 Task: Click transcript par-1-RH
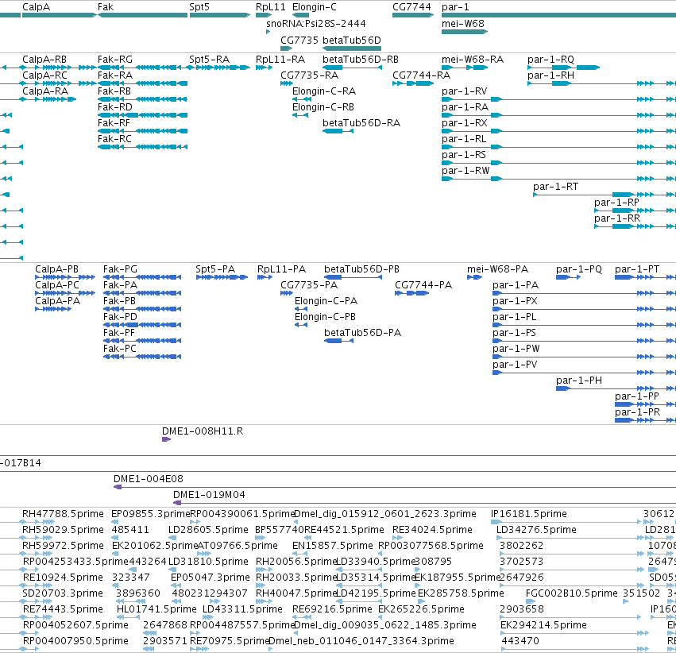(602, 83)
